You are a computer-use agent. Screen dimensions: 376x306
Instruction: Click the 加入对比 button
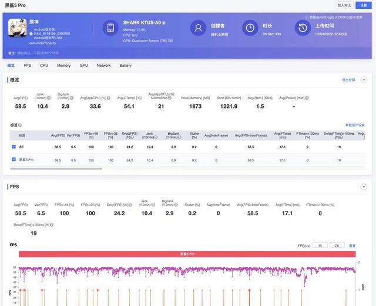tap(344, 5)
